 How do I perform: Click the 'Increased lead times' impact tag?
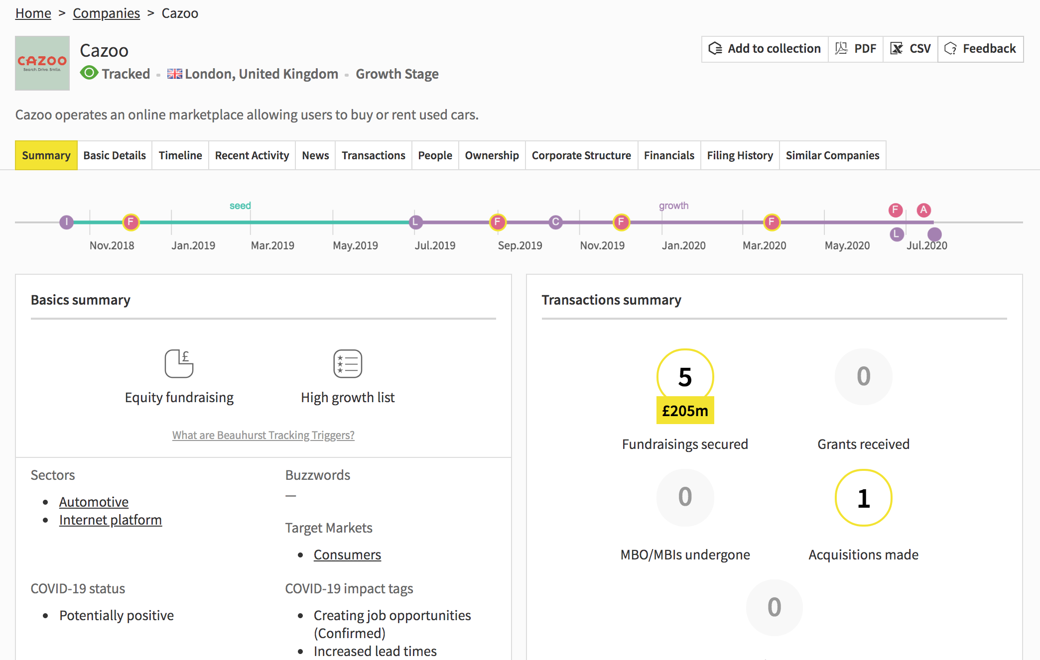click(x=375, y=651)
